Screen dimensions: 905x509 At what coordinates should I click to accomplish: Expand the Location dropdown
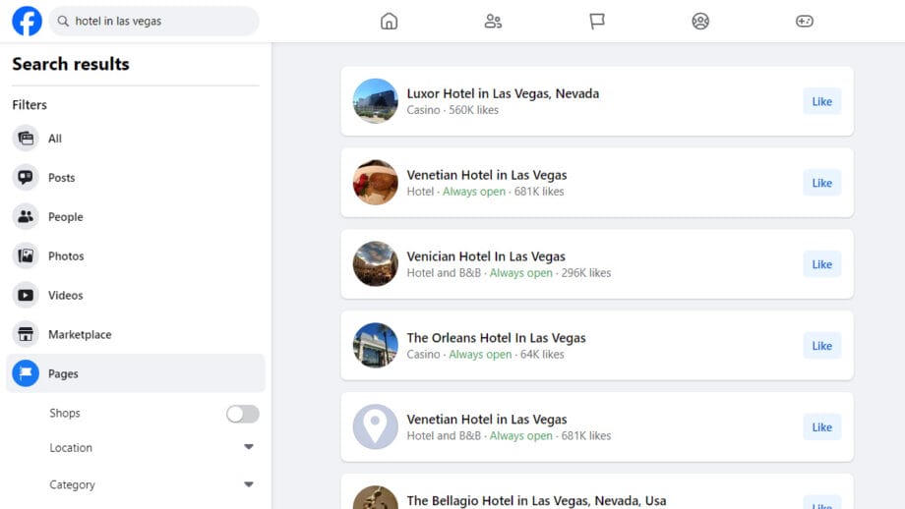[x=249, y=447]
